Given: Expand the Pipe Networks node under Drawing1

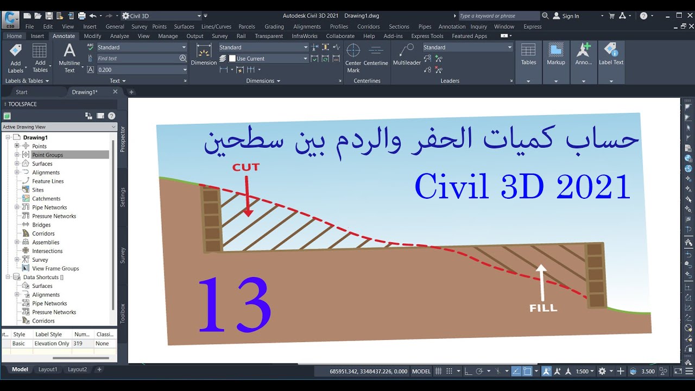Looking at the screenshot, I should [17, 207].
